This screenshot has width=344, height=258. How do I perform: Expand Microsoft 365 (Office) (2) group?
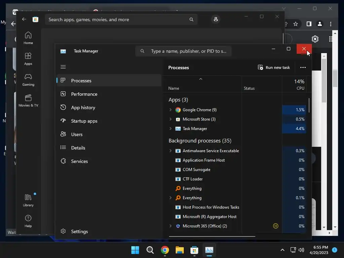pos(170,226)
